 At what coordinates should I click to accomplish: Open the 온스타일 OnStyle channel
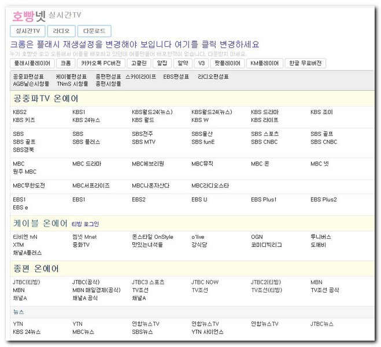pos(153,237)
